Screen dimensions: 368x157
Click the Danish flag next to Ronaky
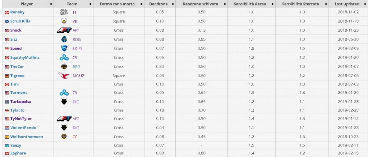click(7, 12)
